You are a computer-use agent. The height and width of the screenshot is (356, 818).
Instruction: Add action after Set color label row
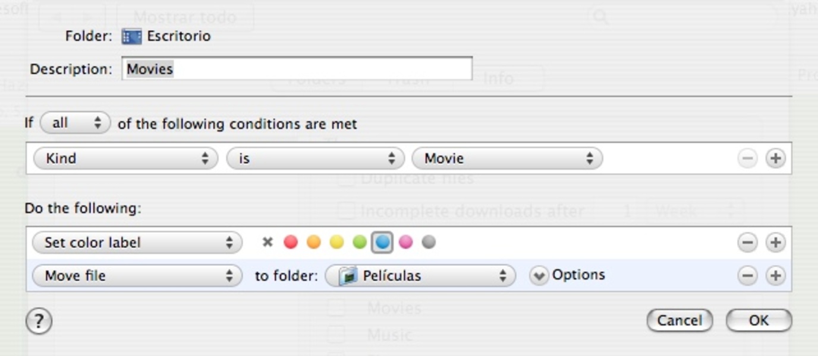775,242
